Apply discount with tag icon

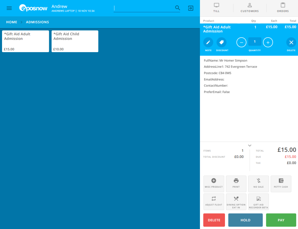pyautogui.click(x=221, y=43)
